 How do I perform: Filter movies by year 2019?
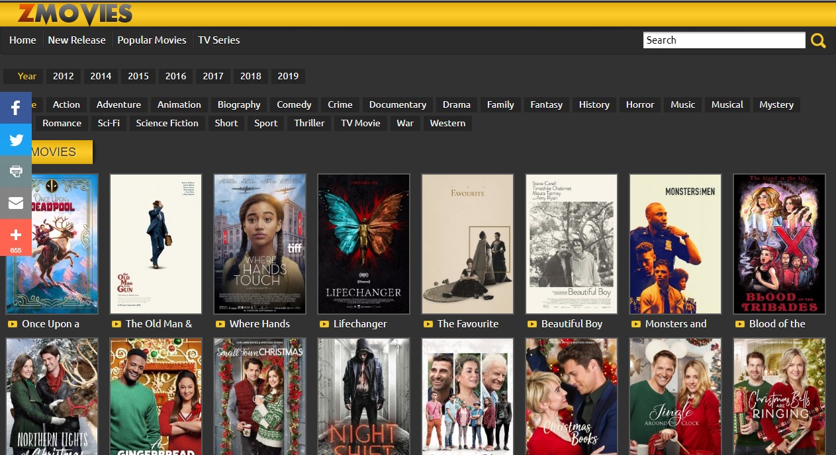[288, 76]
